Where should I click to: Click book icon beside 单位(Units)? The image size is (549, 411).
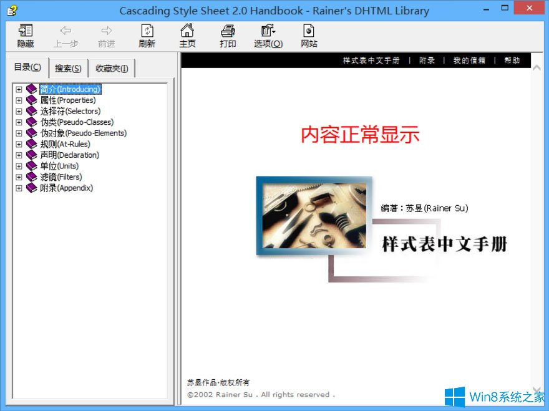32,166
